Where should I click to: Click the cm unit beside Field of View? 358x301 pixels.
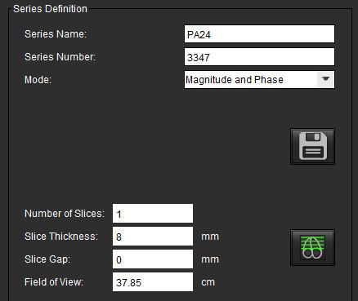pos(208,282)
